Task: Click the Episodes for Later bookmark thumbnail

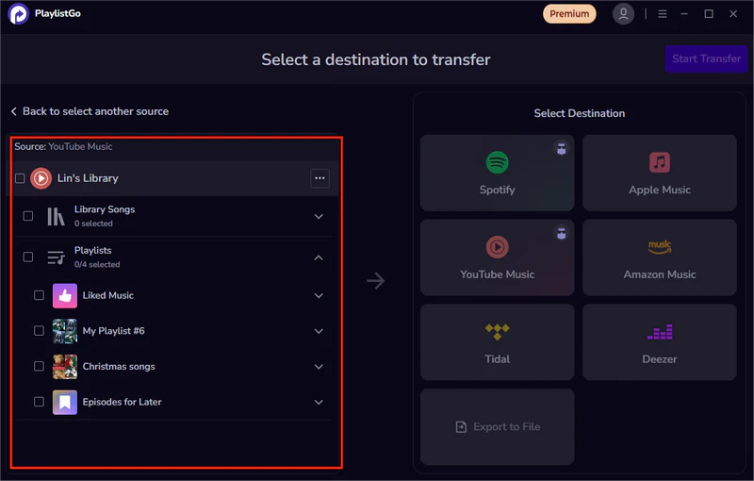Action: 65,402
